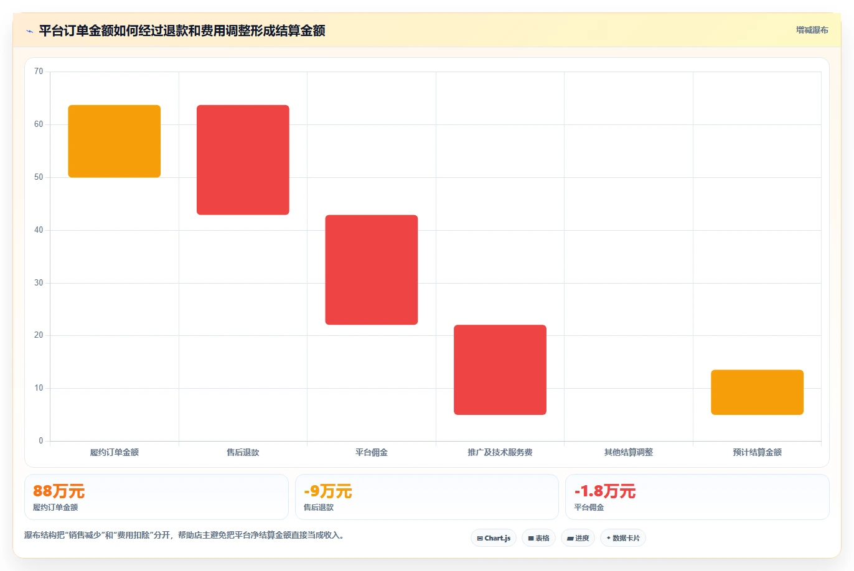Click the red 售后退款 bar

click(243, 160)
